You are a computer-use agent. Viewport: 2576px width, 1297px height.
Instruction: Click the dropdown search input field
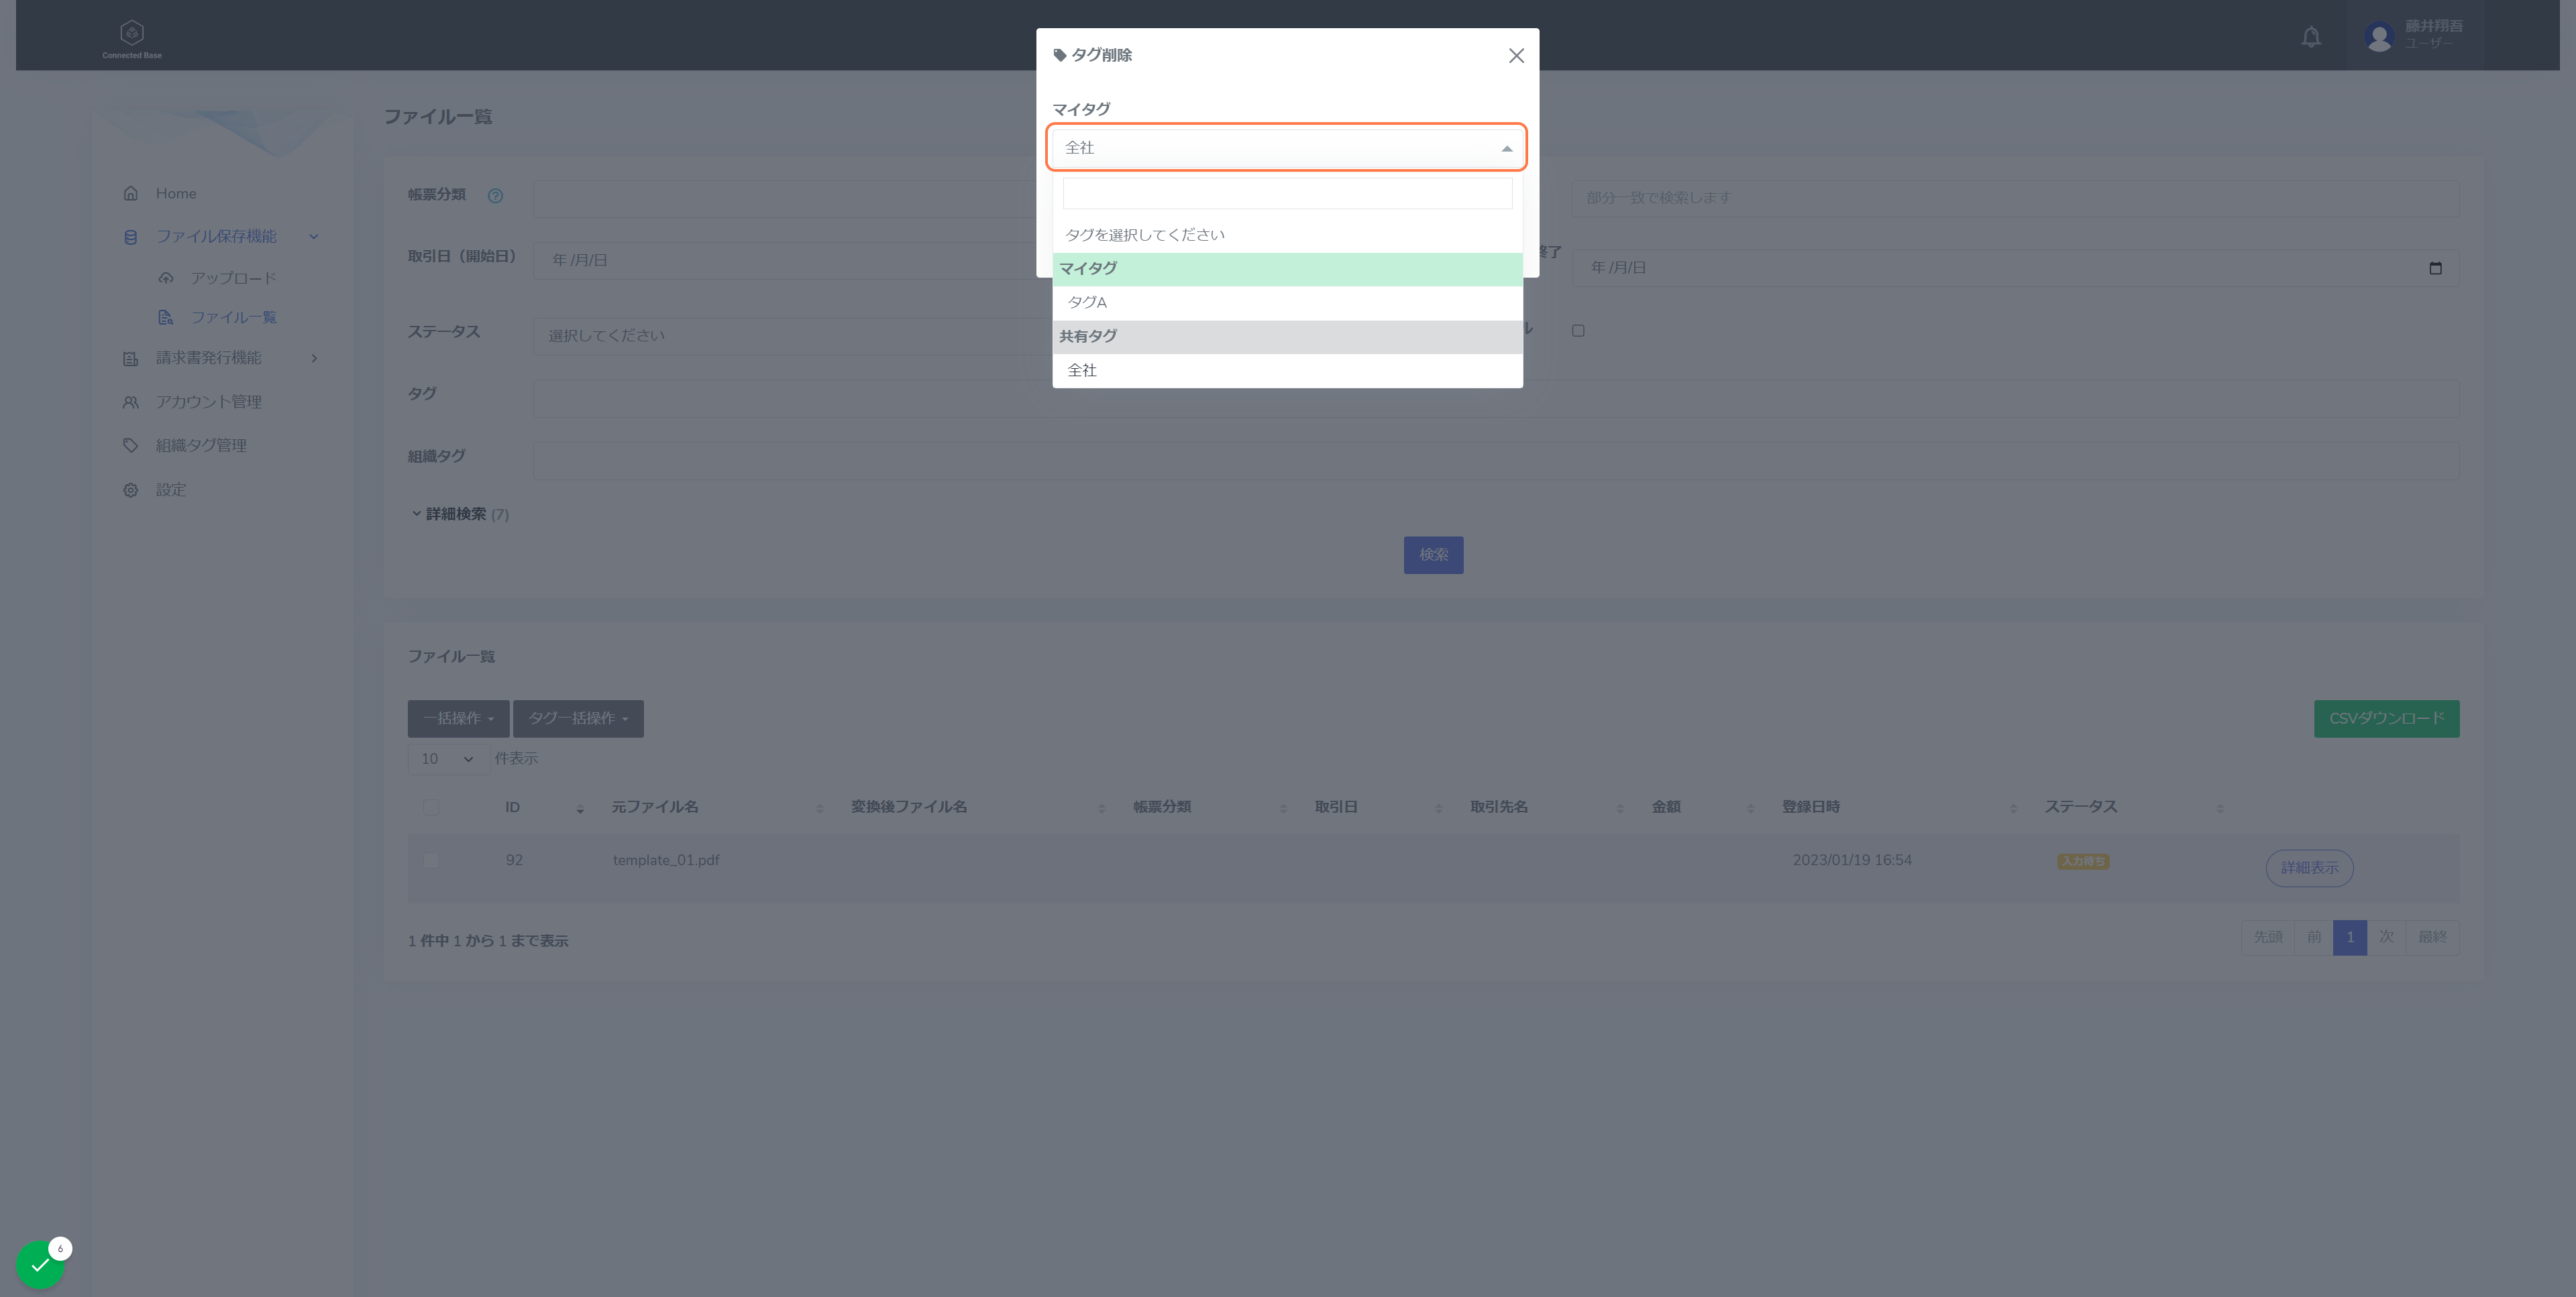[x=1287, y=193]
